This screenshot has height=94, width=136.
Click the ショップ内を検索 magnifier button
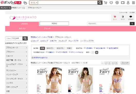point(25,38)
